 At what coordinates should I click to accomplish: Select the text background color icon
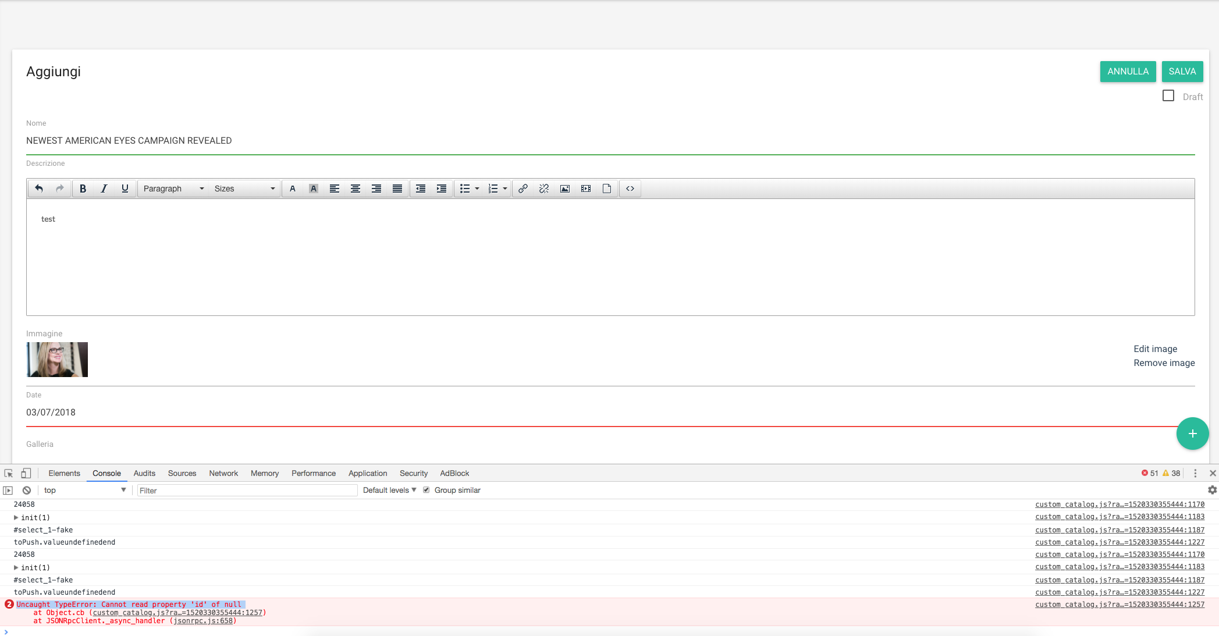pos(313,189)
